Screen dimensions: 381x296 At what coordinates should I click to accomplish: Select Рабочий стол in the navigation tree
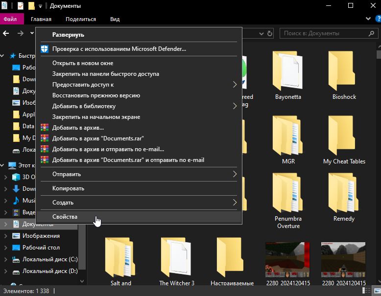pyautogui.click(x=41, y=248)
